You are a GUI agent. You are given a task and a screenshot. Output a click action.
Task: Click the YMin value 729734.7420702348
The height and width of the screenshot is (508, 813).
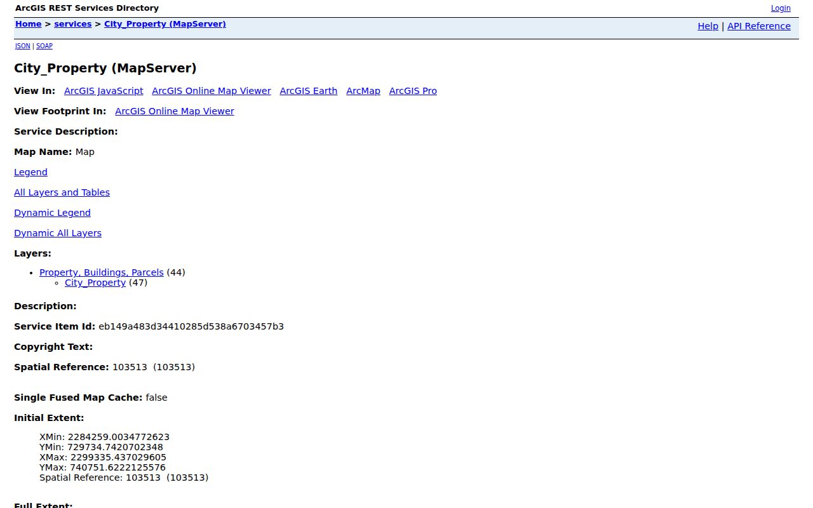(115, 447)
